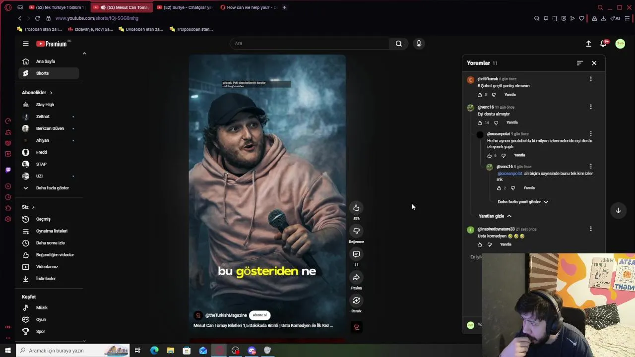Like the Short with the thumbs-up button
This screenshot has width=635, height=357.
coord(356,208)
